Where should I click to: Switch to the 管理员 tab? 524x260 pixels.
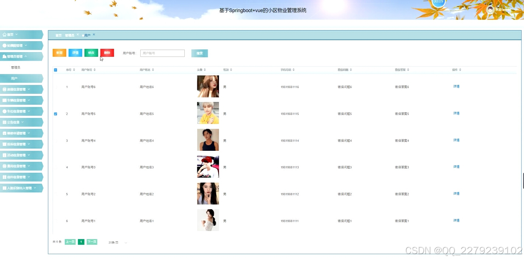click(70, 35)
